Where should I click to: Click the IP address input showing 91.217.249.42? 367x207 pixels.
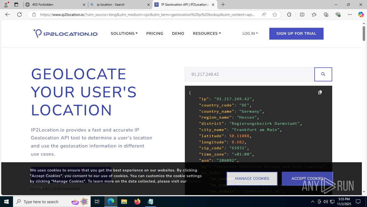point(250,74)
